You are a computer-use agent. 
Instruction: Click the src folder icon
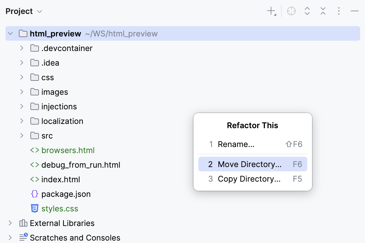[x=35, y=135]
